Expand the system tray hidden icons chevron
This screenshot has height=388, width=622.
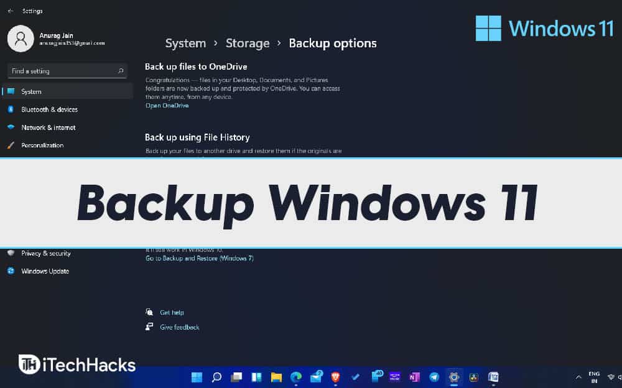(x=578, y=377)
